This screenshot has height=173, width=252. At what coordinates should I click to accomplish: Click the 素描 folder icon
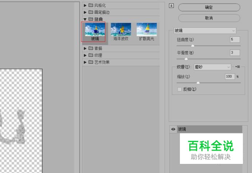[x=91, y=48]
